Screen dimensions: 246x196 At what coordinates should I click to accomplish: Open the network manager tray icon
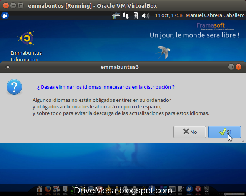point(116,15)
